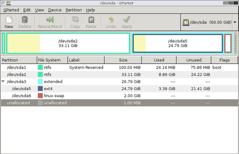The image size is (239, 154).
Task: Select the /dev/sda1 partition row
Action: pos(119,67)
